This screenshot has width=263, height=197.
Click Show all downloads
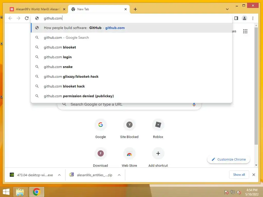[239, 175]
